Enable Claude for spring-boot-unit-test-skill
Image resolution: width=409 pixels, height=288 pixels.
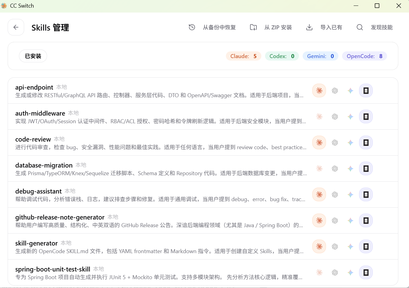[319, 272]
